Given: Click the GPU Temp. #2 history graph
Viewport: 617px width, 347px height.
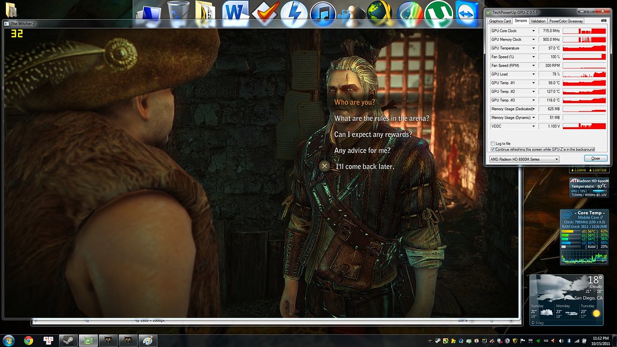Looking at the screenshot, I should [584, 92].
